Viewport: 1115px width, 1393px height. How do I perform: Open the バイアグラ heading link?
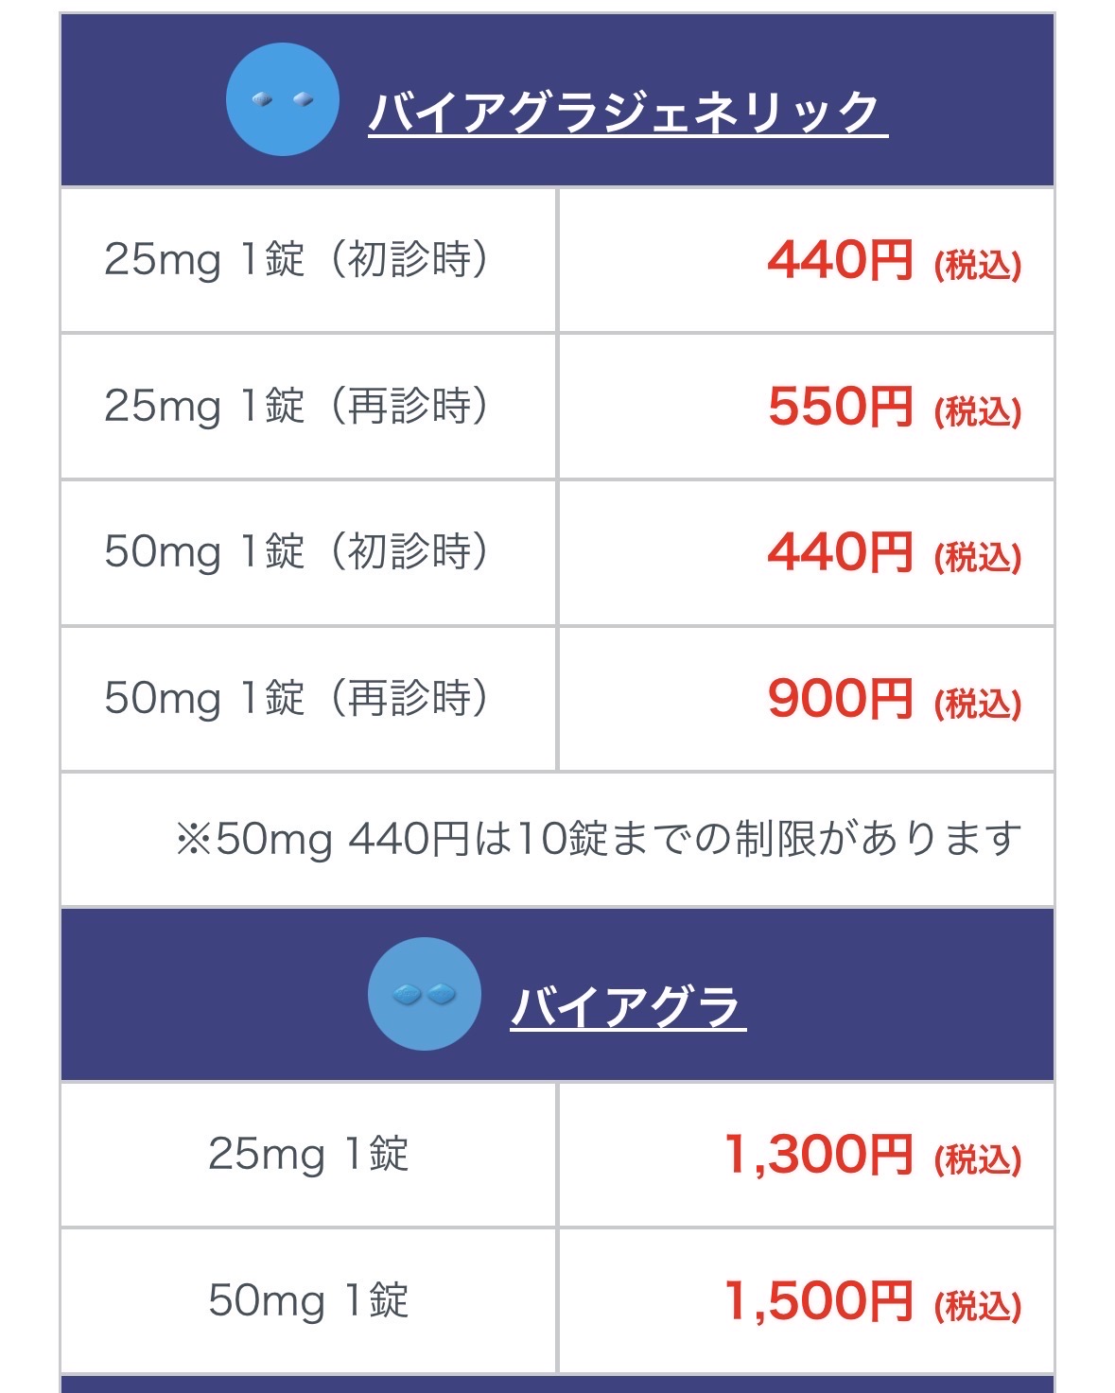627,1006
